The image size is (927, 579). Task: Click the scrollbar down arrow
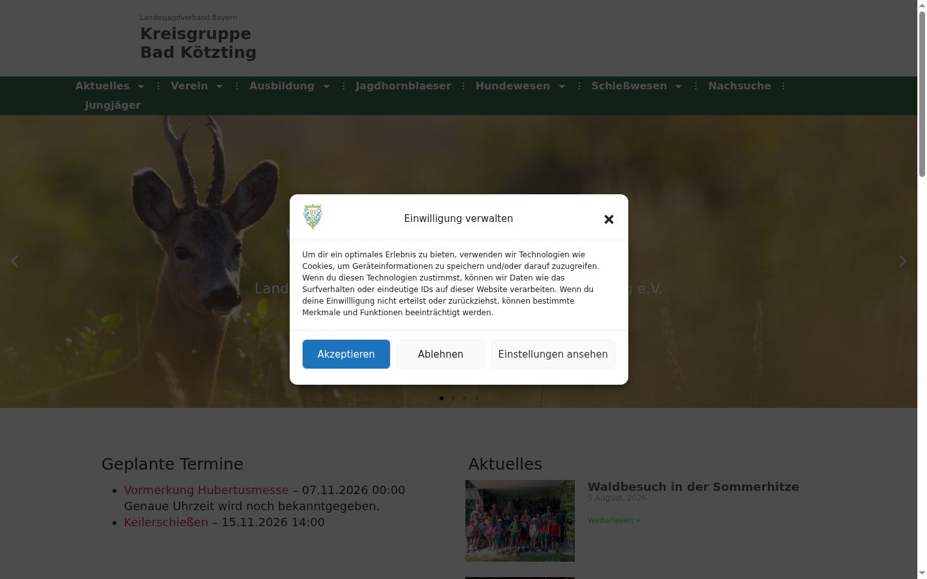pyautogui.click(x=922, y=574)
